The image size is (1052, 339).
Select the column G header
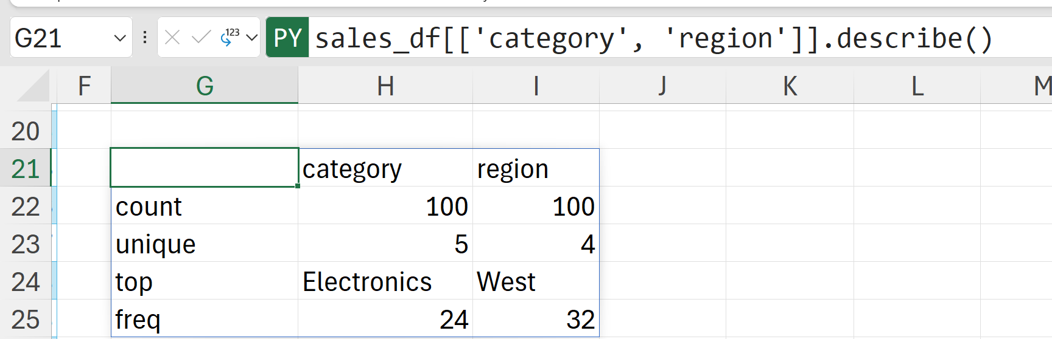coord(205,86)
